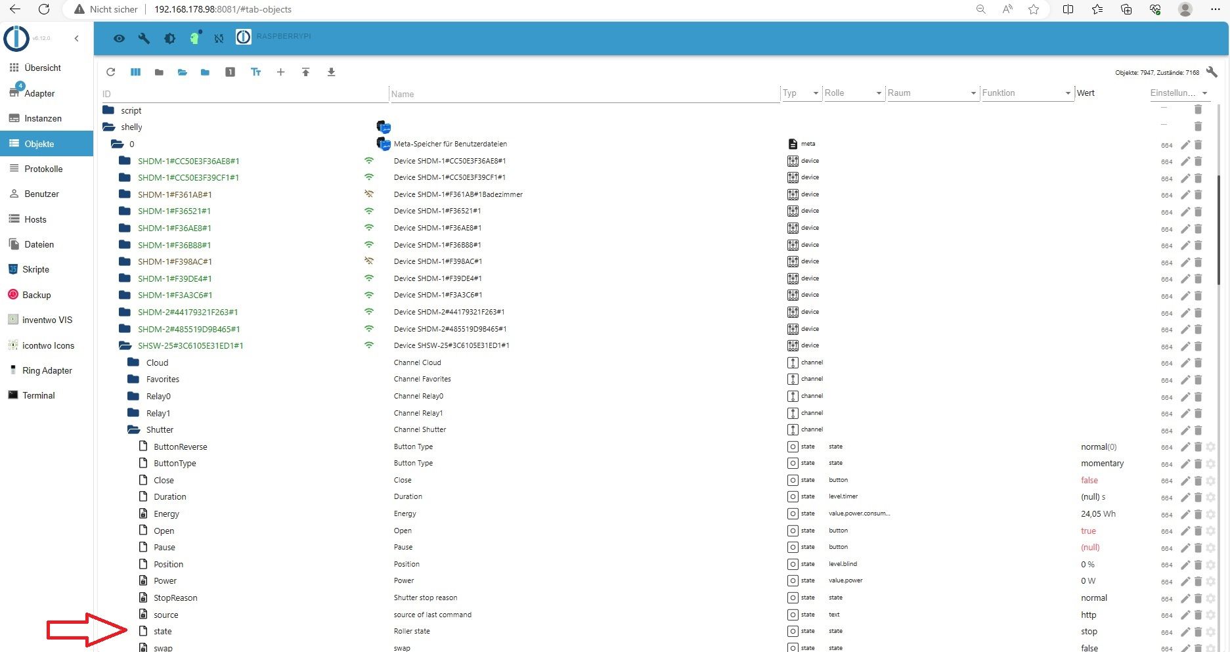1230x652 pixels.
Task: Collapse the SHSW-25#3C6105E31ED1#1 device folder
Action: (125, 346)
